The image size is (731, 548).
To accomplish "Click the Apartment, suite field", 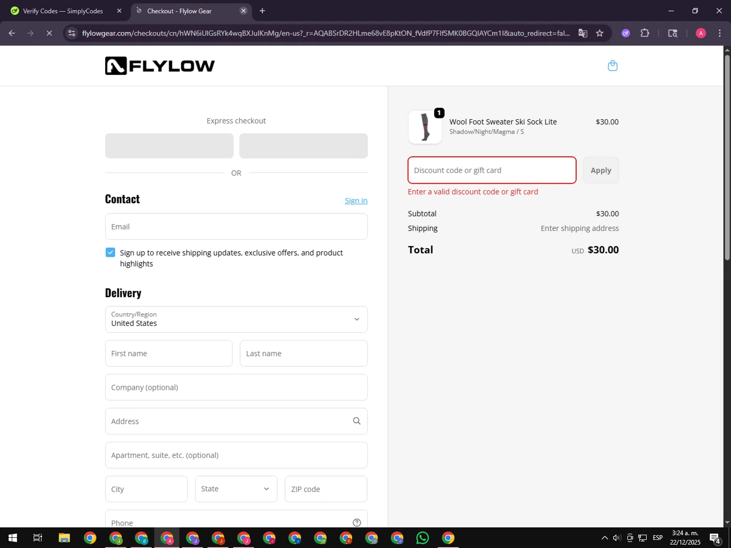I will (236, 455).
